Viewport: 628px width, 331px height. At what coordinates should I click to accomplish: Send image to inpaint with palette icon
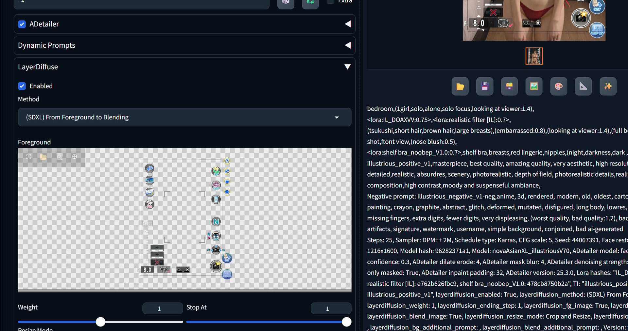pyautogui.click(x=559, y=86)
